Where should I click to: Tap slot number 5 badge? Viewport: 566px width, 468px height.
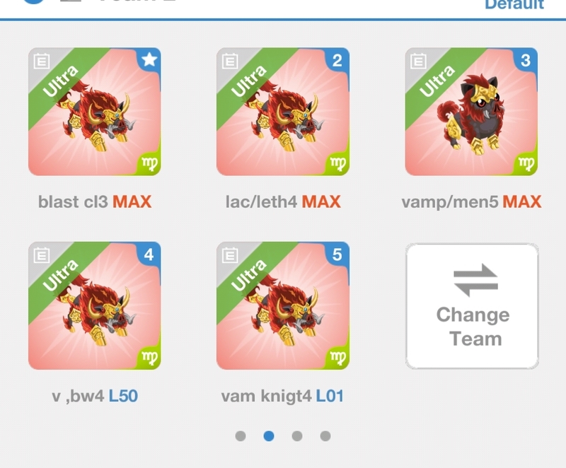[x=337, y=255]
